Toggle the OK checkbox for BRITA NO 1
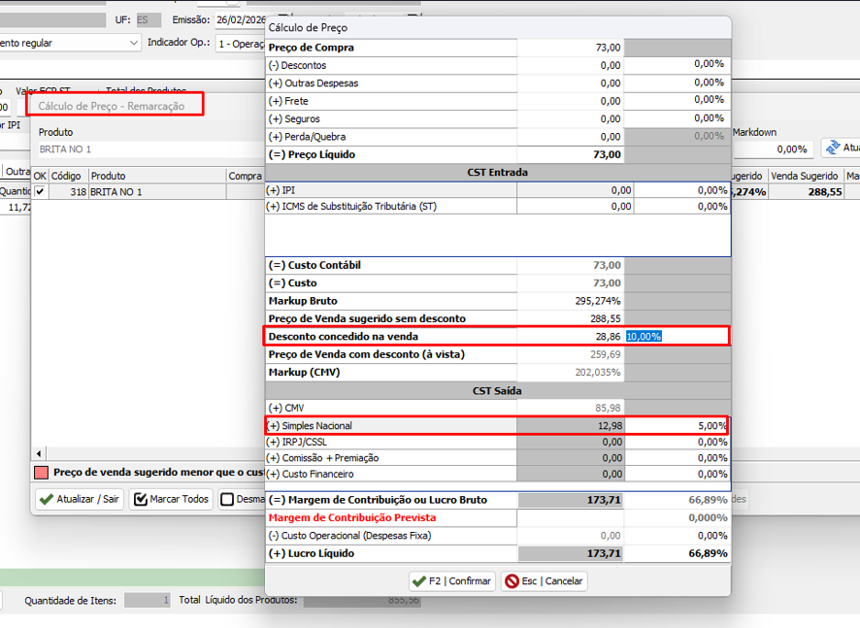 tap(40, 192)
